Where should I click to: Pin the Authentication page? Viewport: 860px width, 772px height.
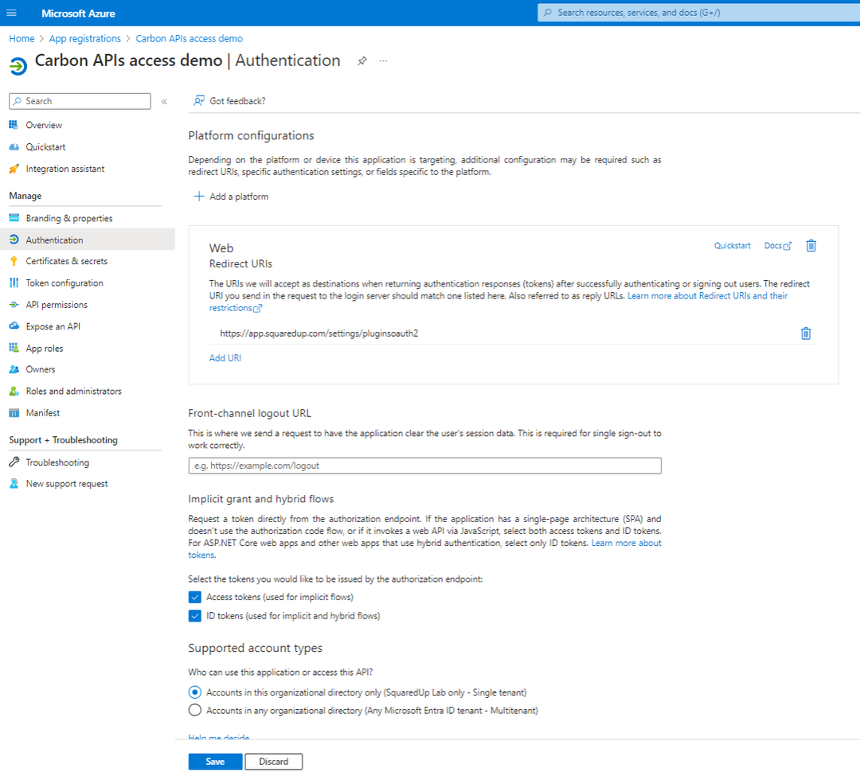[362, 60]
